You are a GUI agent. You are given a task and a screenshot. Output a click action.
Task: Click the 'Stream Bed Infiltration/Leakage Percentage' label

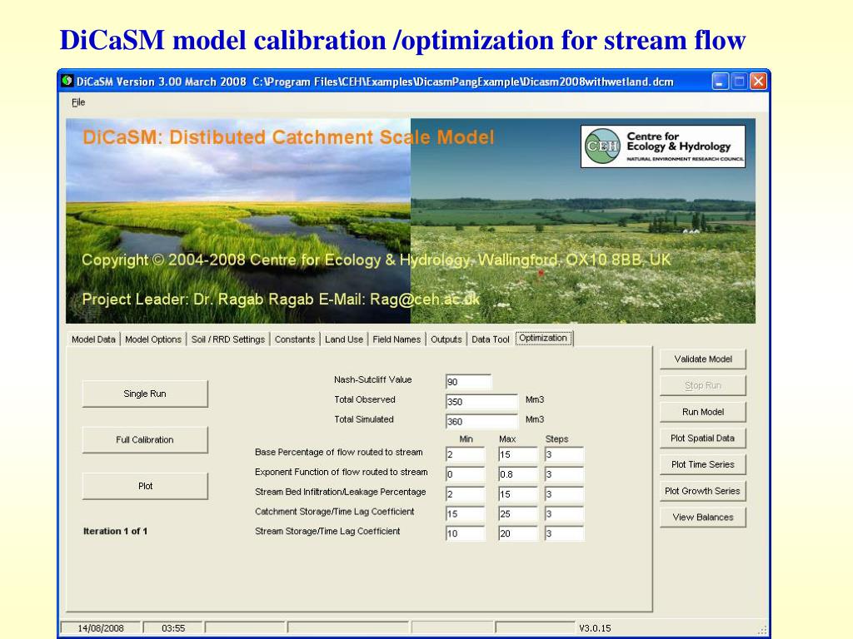point(340,492)
